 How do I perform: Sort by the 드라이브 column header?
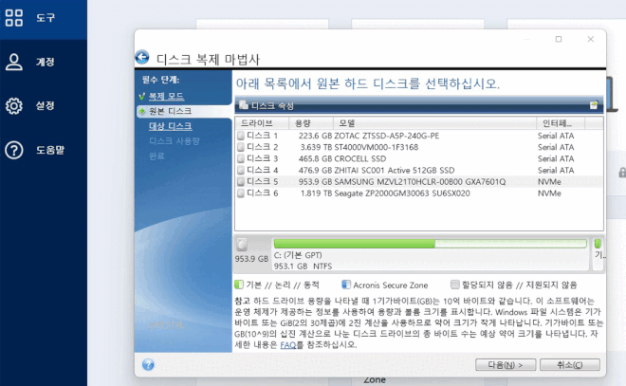coord(262,123)
